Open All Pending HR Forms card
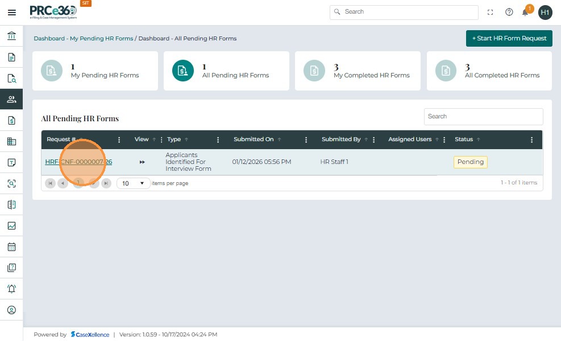Screen dimensions: 561x341 pos(226,71)
